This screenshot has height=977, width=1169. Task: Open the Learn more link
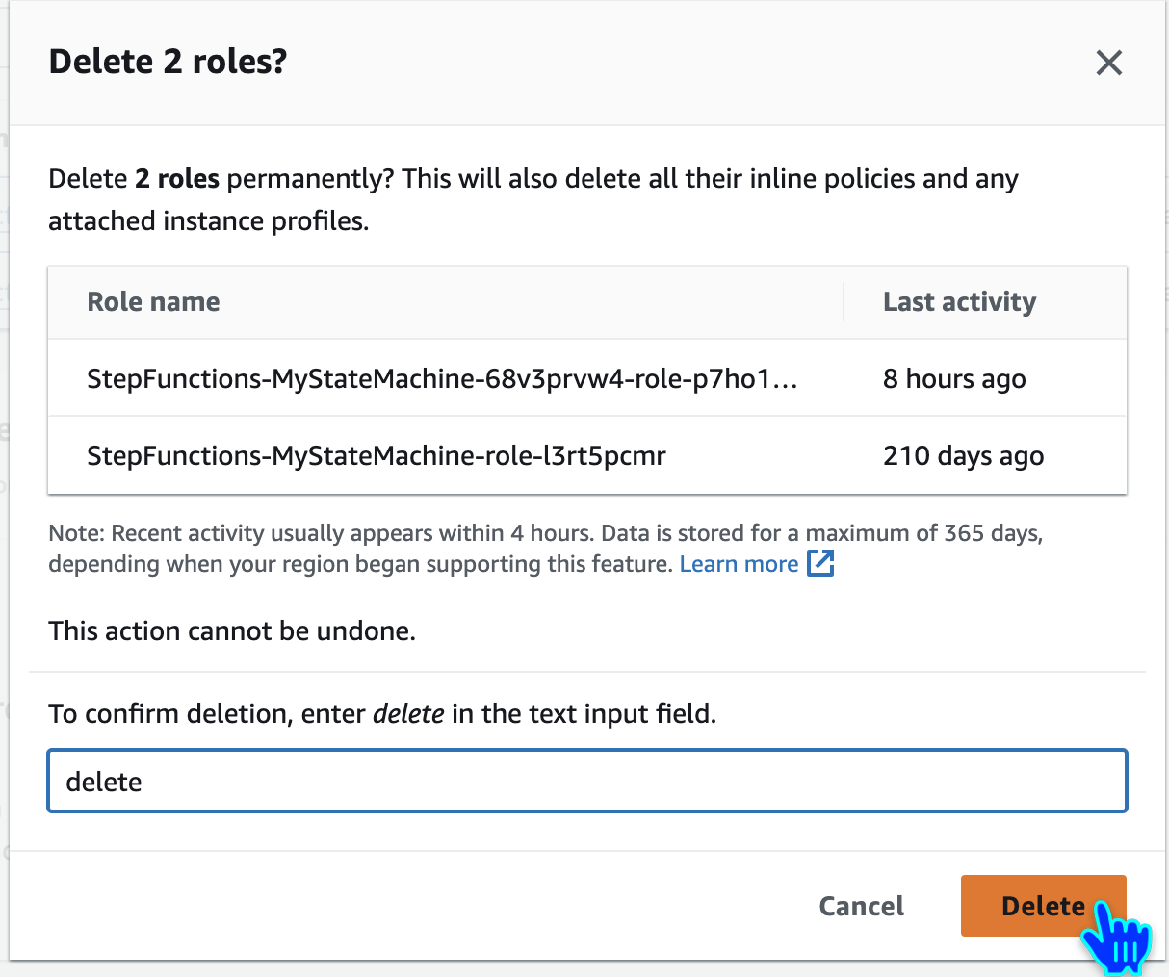click(x=739, y=564)
